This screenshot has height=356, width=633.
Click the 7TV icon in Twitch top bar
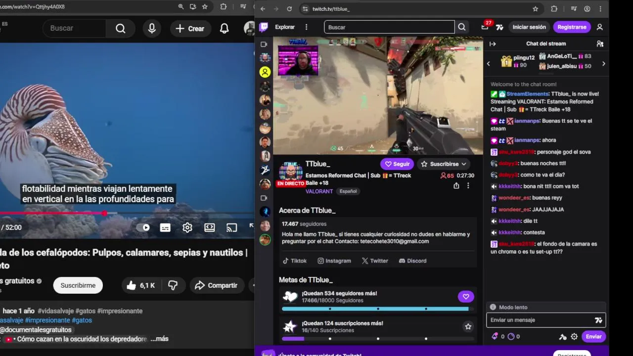499,27
